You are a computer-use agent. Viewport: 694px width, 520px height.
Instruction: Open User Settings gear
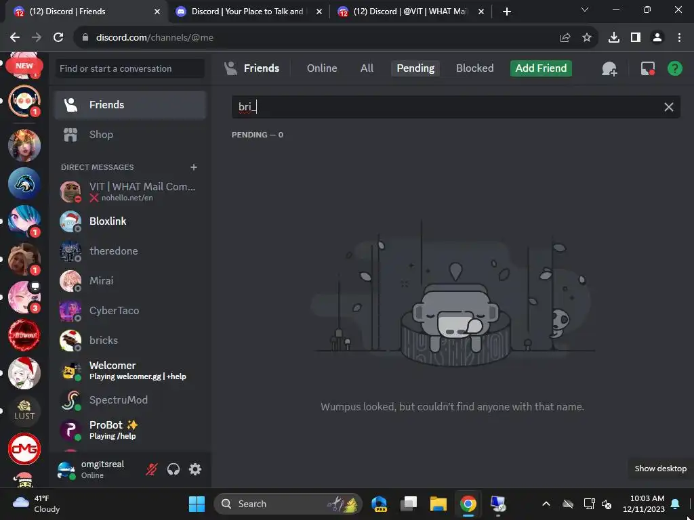(195, 469)
